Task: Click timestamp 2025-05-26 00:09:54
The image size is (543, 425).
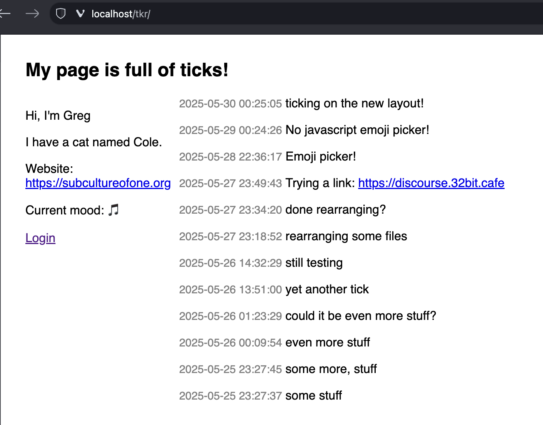Action: [x=231, y=343]
